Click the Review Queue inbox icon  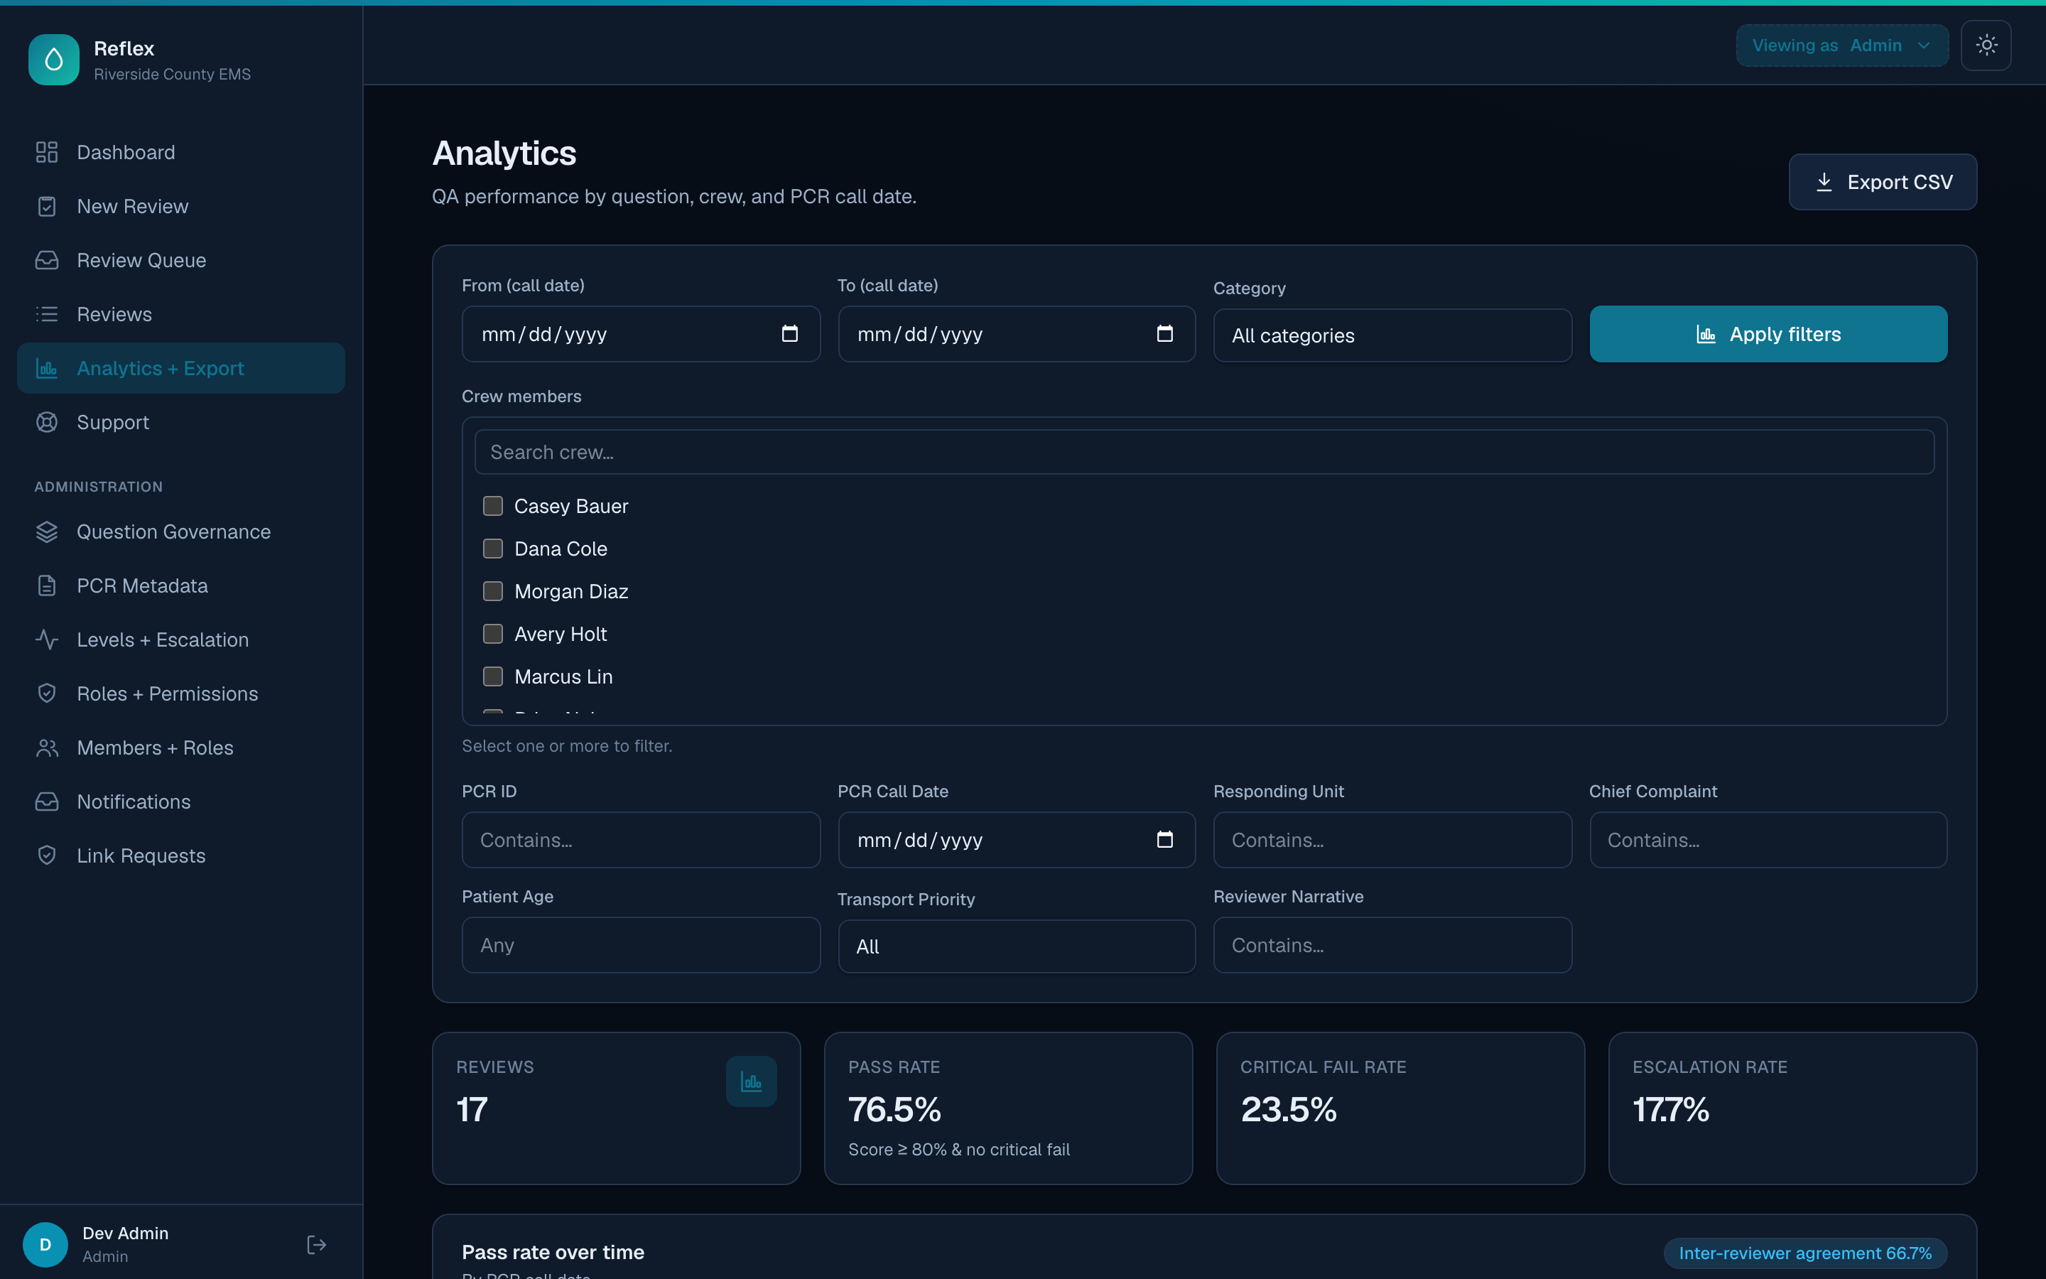coord(46,261)
